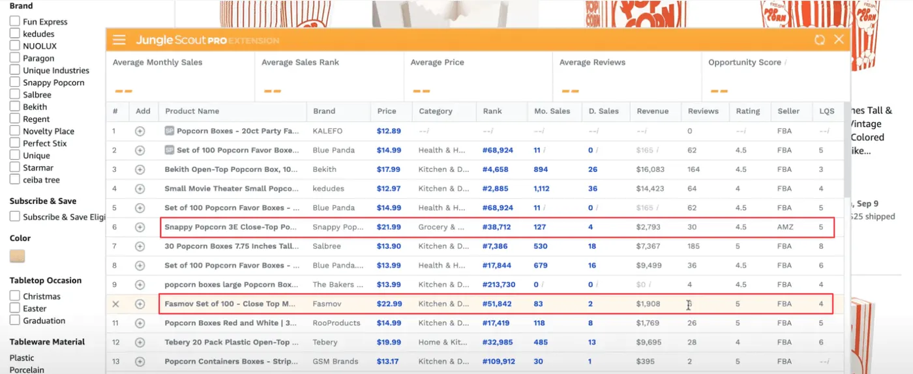Click the $17.99 price for Bekith
This screenshot has height=374, width=913.
pos(389,169)
